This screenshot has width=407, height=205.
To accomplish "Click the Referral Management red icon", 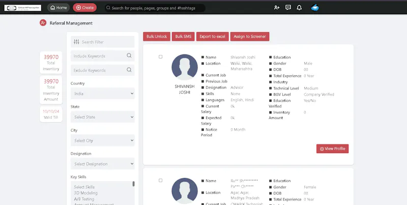I will coord(43,23).
